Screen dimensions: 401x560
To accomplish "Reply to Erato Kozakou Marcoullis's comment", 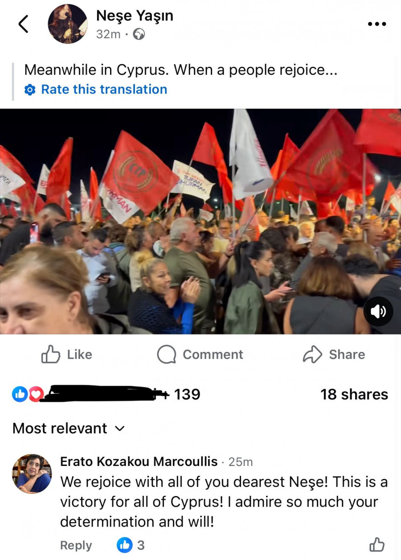I will [76, 545].
